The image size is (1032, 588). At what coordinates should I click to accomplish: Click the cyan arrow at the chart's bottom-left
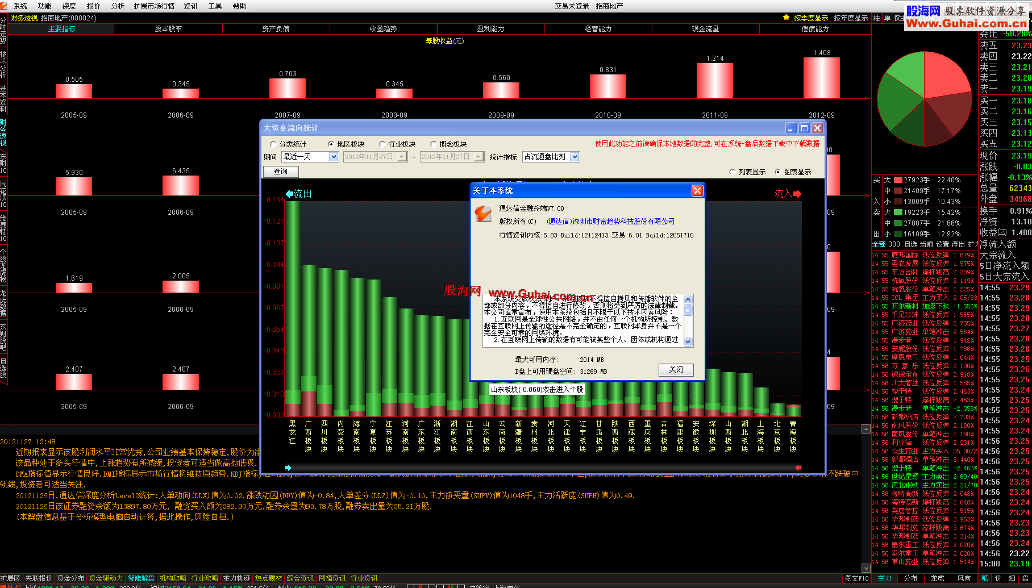(x=288, y=468)
